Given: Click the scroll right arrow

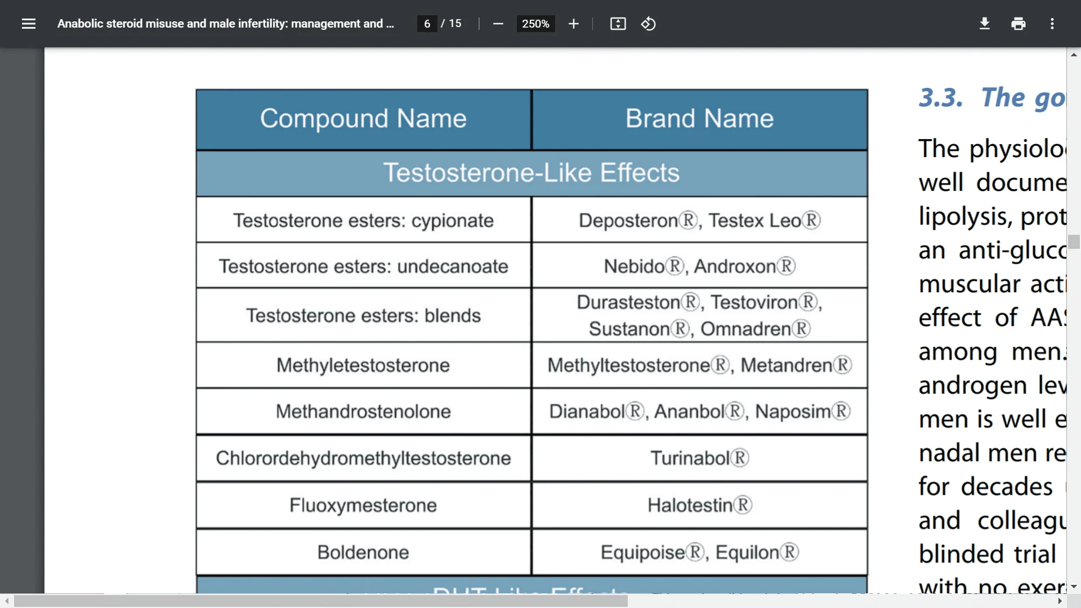Looking at the screenshot, I should [x=1060, y=601].
